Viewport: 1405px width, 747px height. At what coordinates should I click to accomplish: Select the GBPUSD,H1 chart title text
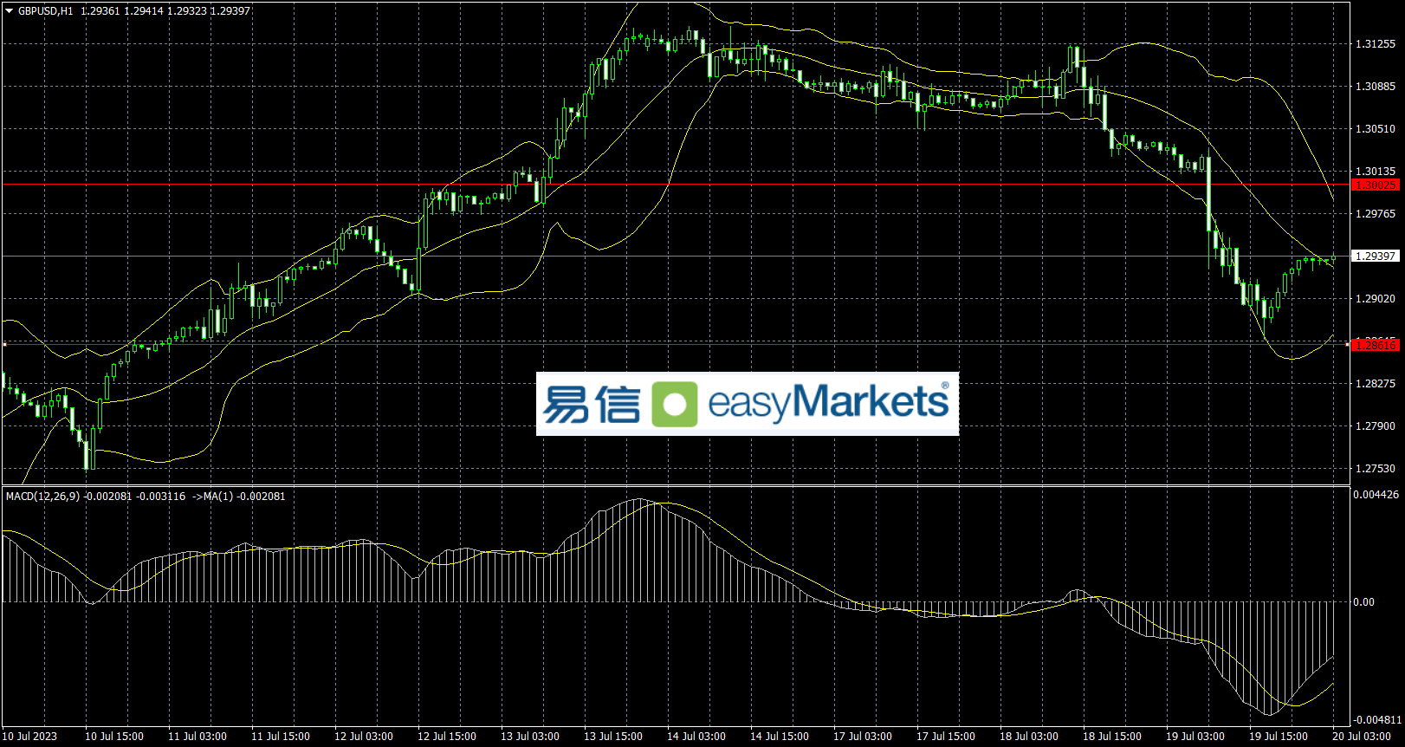[x=46, y=11]
